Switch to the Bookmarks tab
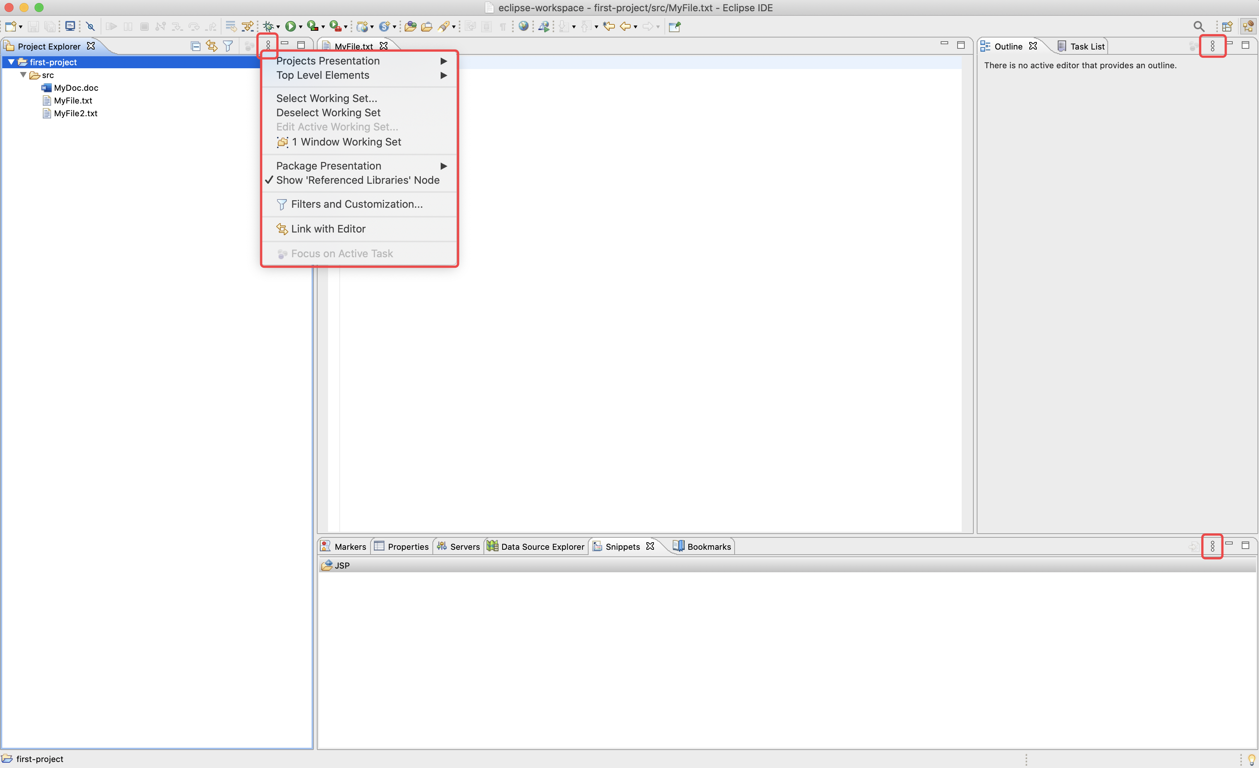Screen dimensions: 1259x768 702,546
